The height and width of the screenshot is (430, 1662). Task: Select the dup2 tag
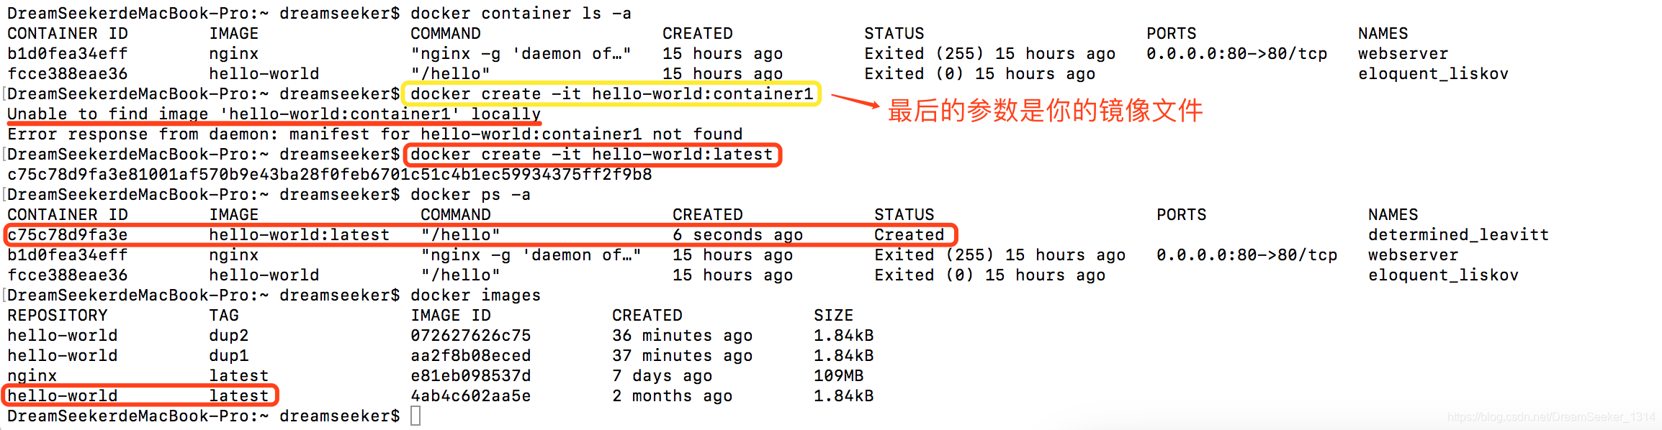(x=228, y=336)
